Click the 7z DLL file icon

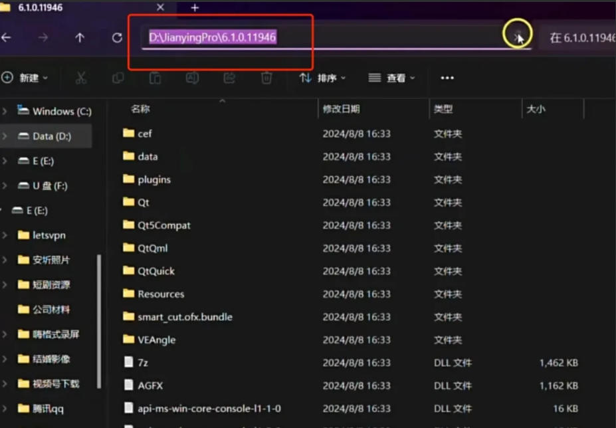click(x=128, y=362)
